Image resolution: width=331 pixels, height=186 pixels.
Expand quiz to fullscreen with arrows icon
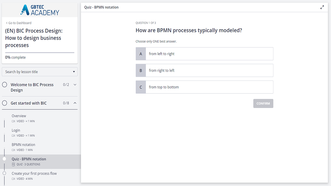(x=322, y=7)
